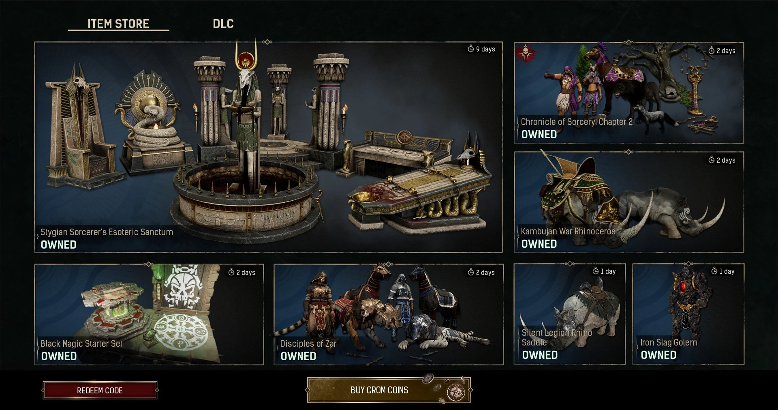The height and width of the screenshot is (410, 778).
Task: Click the timer icon on Silent Legion Rhino Saddle
Action: (595, 271)
